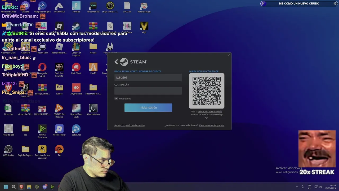
Task: Show hidden system tray icons
Action: [297, 187]
